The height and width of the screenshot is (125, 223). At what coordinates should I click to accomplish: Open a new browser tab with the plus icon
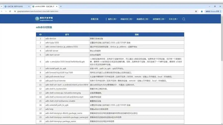coord(61,6)
